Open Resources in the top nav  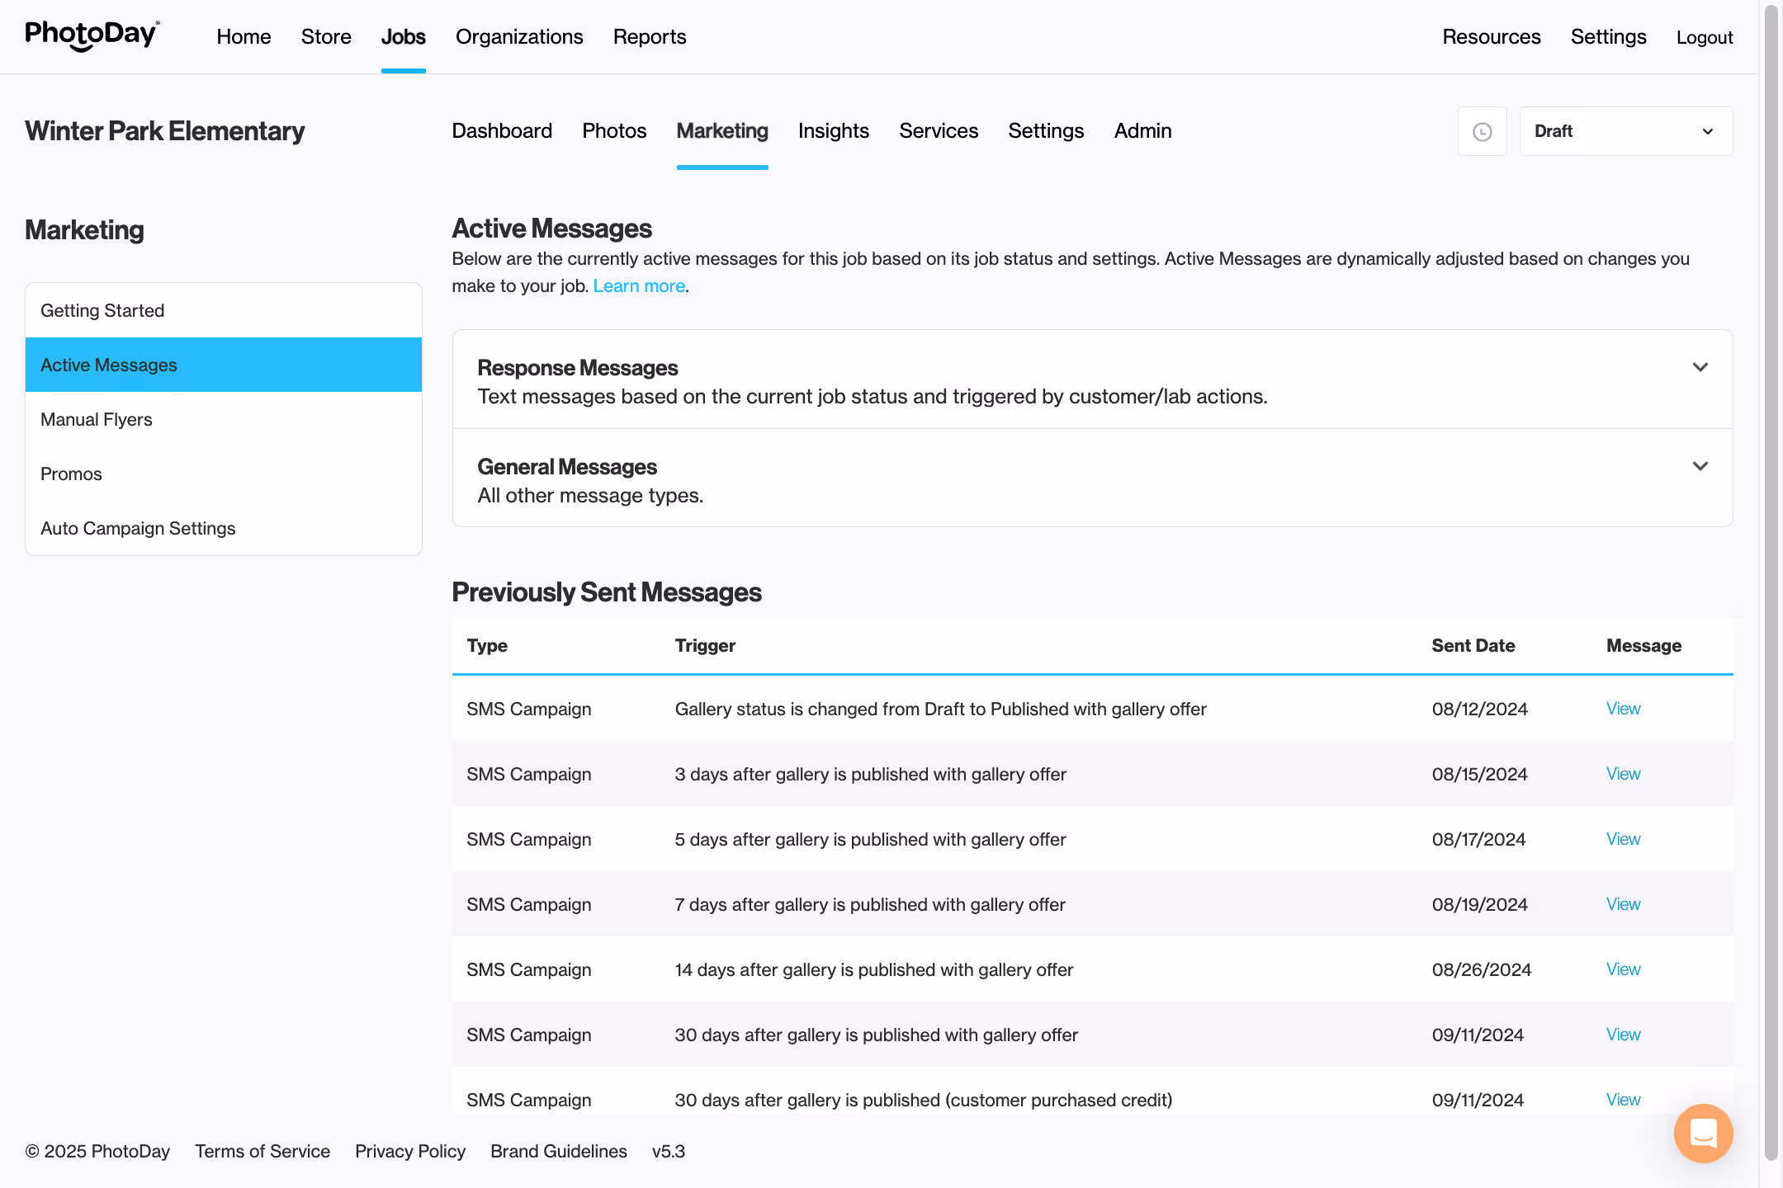tap(1492, 37)
